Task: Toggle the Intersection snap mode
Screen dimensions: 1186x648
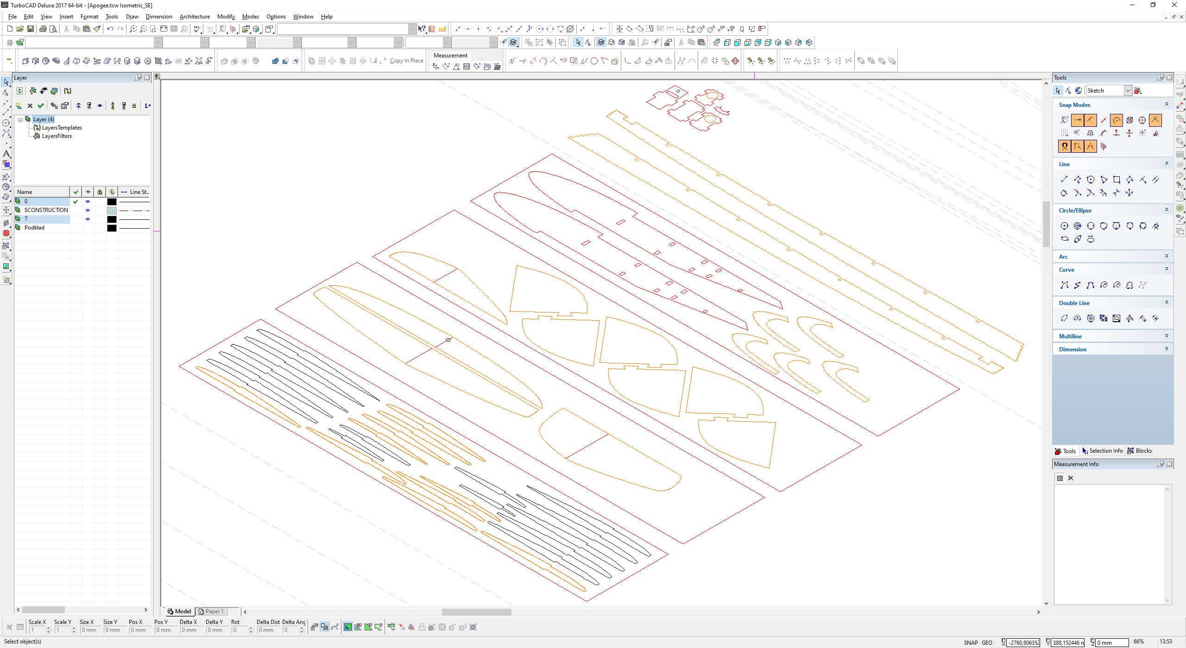Action: click(1155, 120)
